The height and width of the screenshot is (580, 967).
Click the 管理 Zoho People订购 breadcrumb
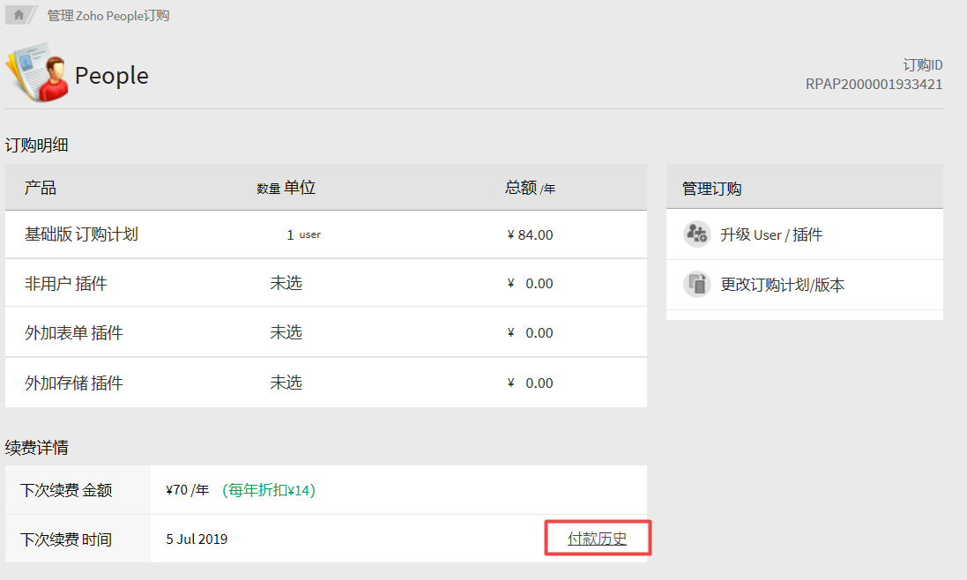tap(108, 16)
